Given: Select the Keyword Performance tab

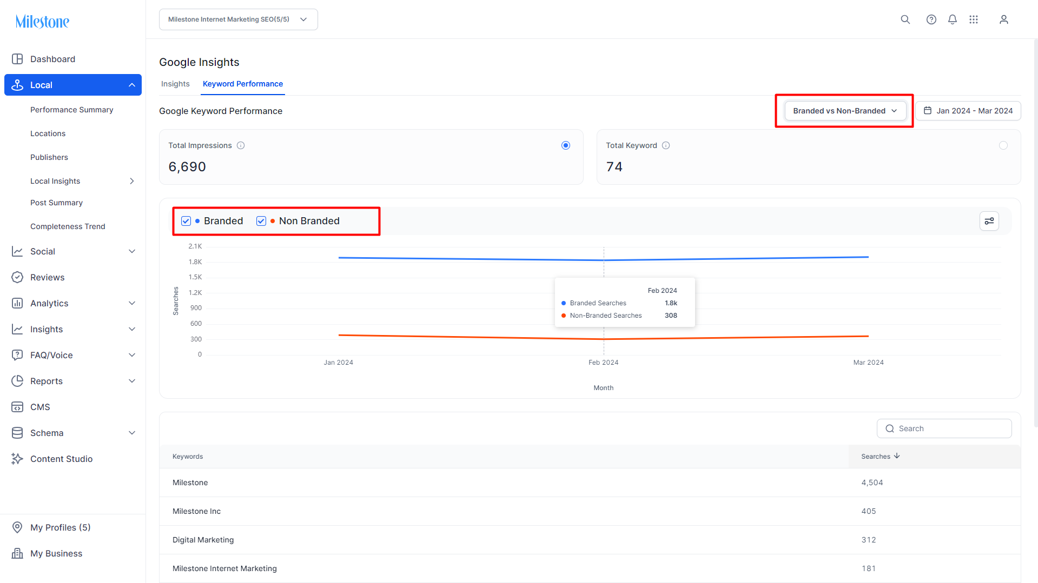Looking at the screenshot, I should [243, 84].
